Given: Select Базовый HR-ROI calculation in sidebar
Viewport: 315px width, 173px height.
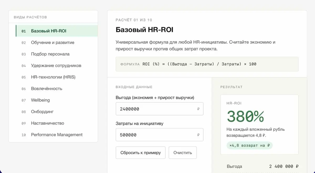Looking at the screenshot, I should [57, 31].
